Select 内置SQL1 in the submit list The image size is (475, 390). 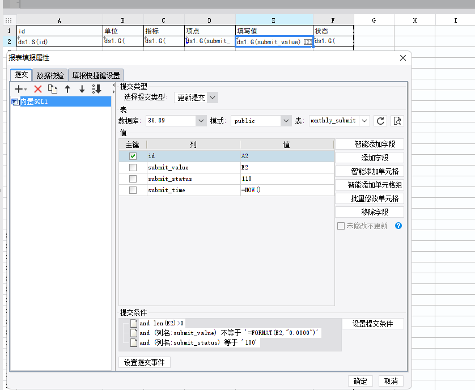34,101
